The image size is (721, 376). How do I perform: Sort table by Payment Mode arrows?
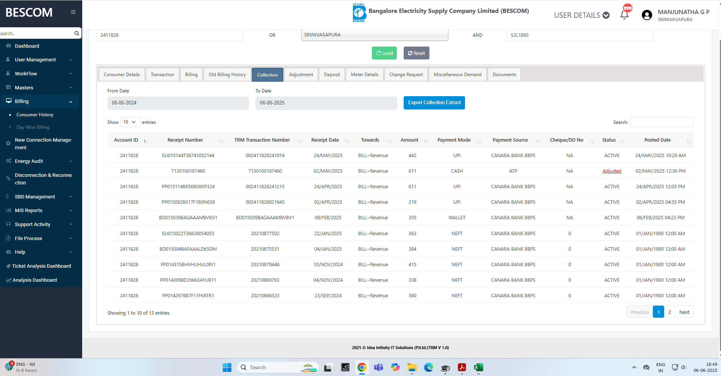tap(479, 141)
